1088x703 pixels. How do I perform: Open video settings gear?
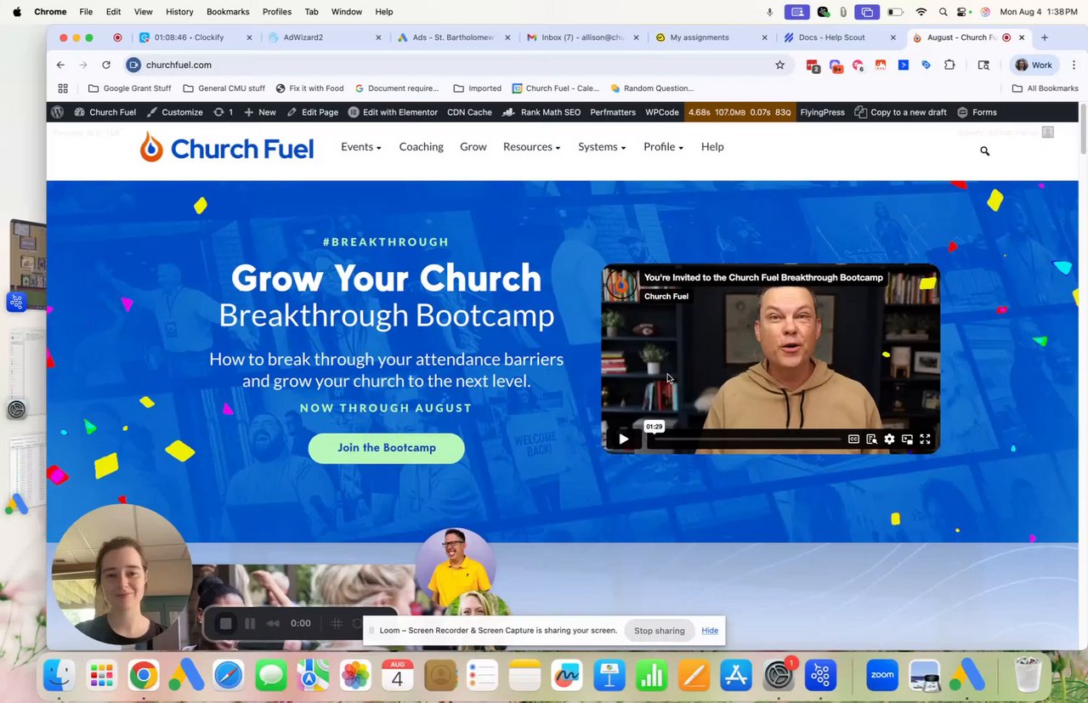[x=889, y=439]
